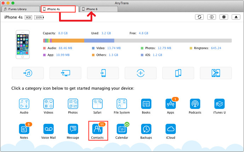Open the Audio category
The width and height of the screenshot is (244, 152).
(24, 104)
